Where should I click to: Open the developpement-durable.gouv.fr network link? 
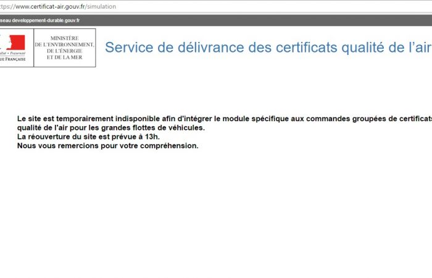(x=40, y=20)
